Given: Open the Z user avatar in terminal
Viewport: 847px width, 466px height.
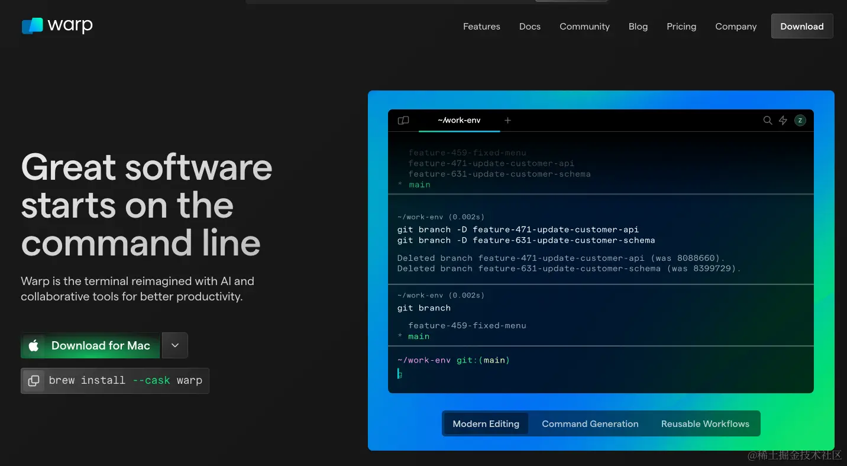Looking at the screenshot, I should coord(800,120).
